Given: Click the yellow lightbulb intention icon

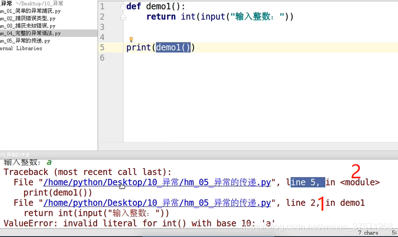Looking at the screenshot, I should [131, 40].
